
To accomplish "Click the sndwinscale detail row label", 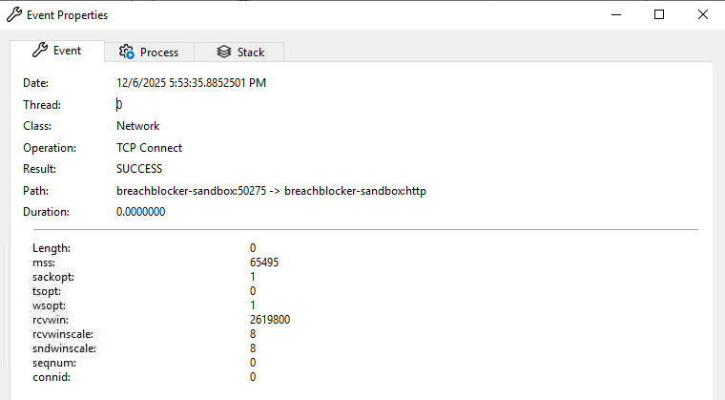I will [64, 348].
